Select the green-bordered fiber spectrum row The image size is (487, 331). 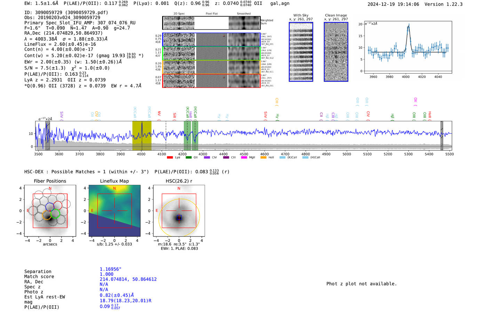211,53
